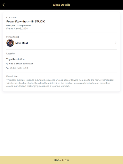123x164 pixels.
Task: Call the number +1403-596-1013
Action: point(19,68)
